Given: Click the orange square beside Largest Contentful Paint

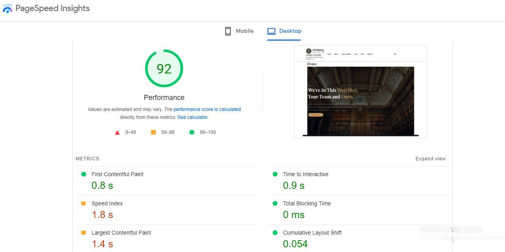Looking at the screenshot, I should (84, 233).
